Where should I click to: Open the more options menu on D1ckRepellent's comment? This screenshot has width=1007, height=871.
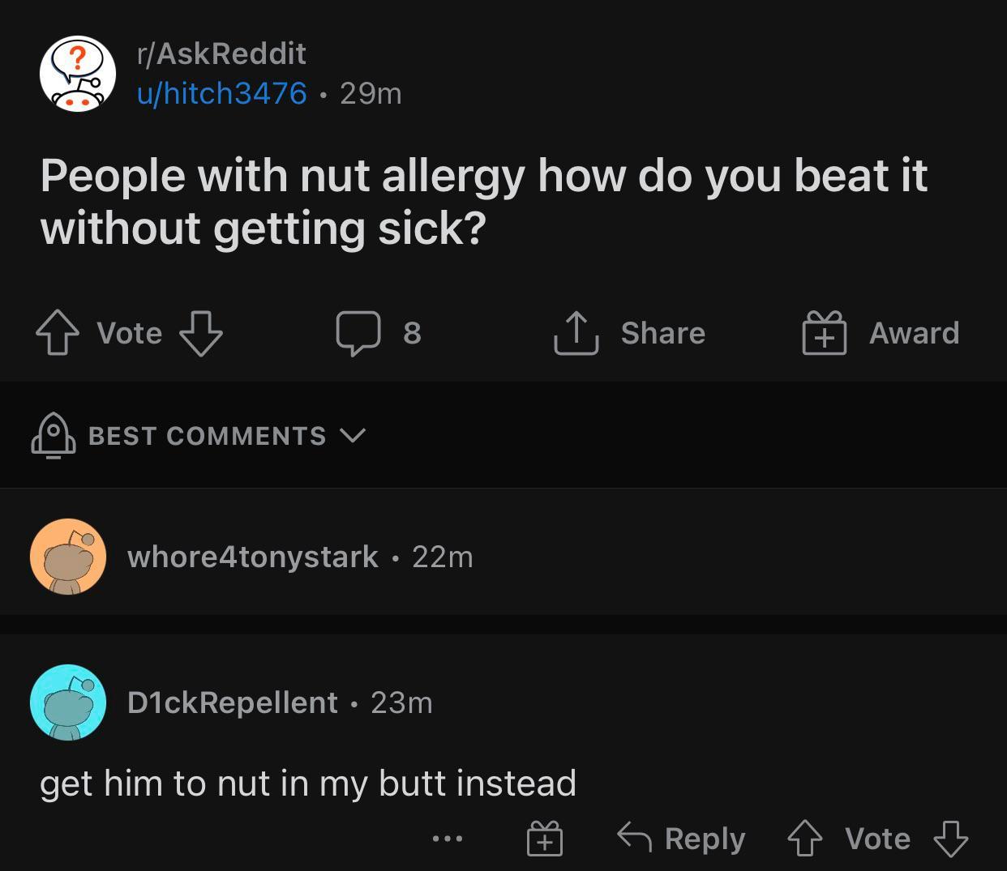(x=448, y=839)
